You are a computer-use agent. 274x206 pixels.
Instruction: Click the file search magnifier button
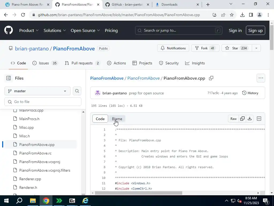pyautogui.click(x=77, y=91)
